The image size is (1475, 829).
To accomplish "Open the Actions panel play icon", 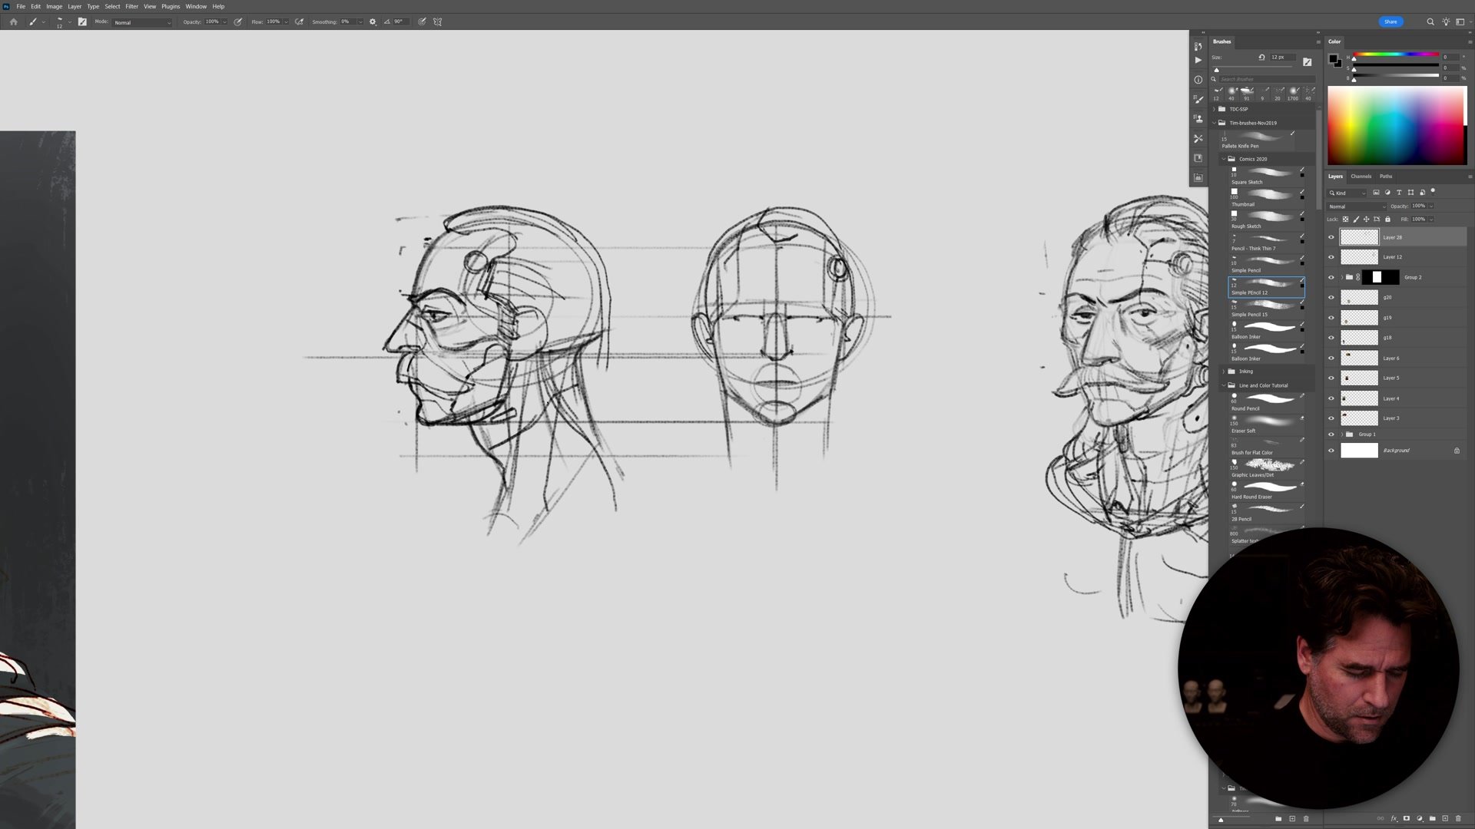I will (1198, 60).
